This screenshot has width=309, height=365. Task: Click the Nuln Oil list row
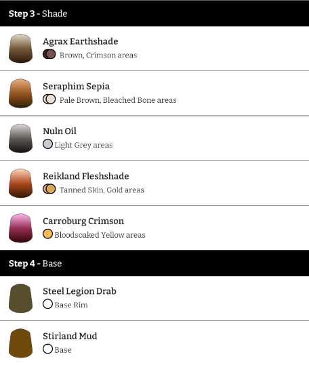[x=154, y=138]
